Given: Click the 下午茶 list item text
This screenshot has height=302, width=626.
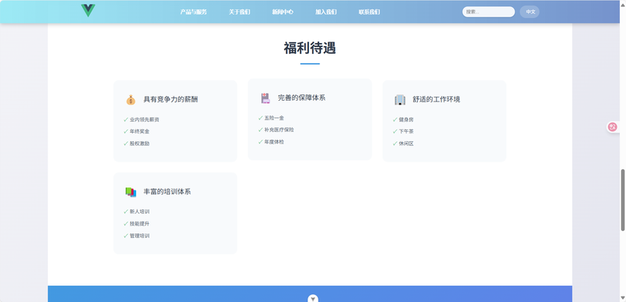Looking at the screenshot, I should click(406, 131).
